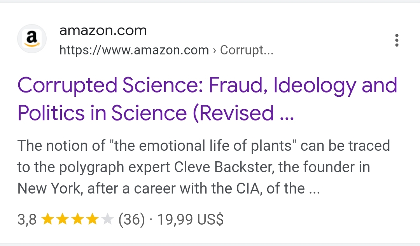Click the Amazon logo favicon
This screenshot has width=420, height=246.
32,40
